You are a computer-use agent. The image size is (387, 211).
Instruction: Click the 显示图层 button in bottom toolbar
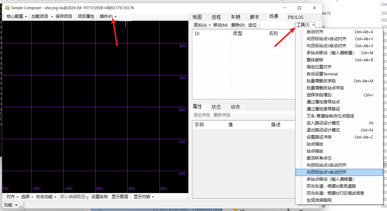click(x=120, y=197)
